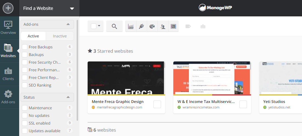Image resolution: width=302 pixels, height=136 pixels.
Task: Switch to the Active add-ons tab
Action: (33, 36)
